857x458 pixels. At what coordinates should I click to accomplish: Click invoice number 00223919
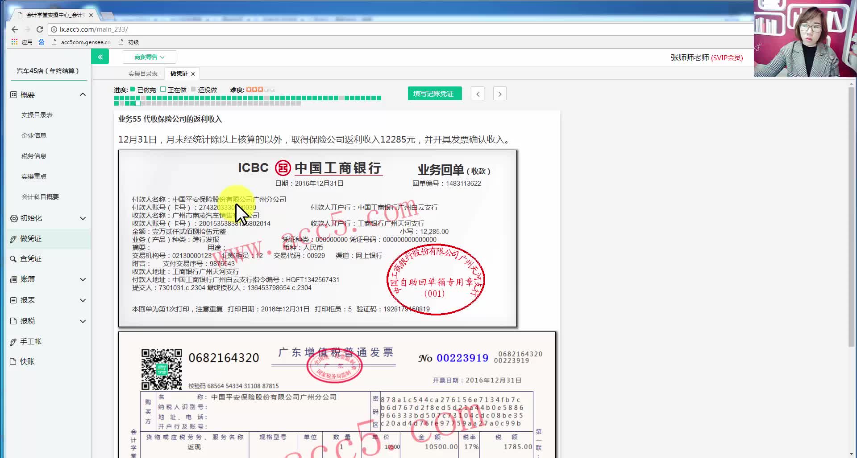[x=462, y=358]
